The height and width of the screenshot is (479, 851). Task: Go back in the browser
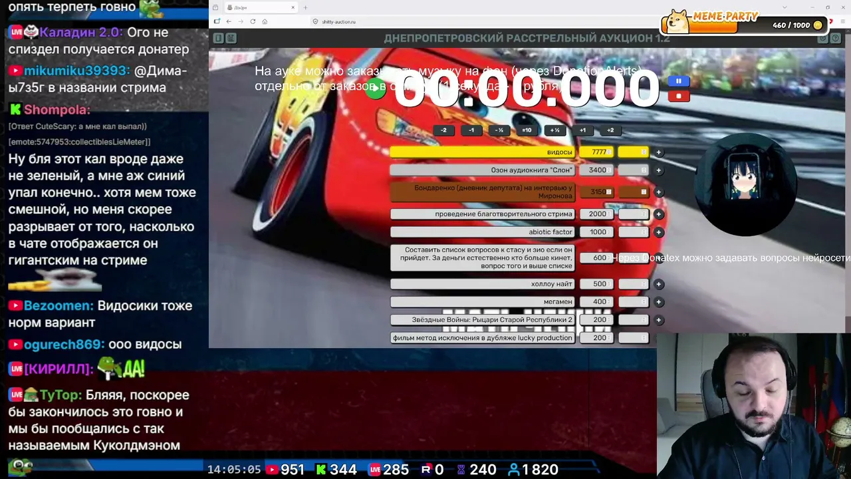(x=229, y=21)
